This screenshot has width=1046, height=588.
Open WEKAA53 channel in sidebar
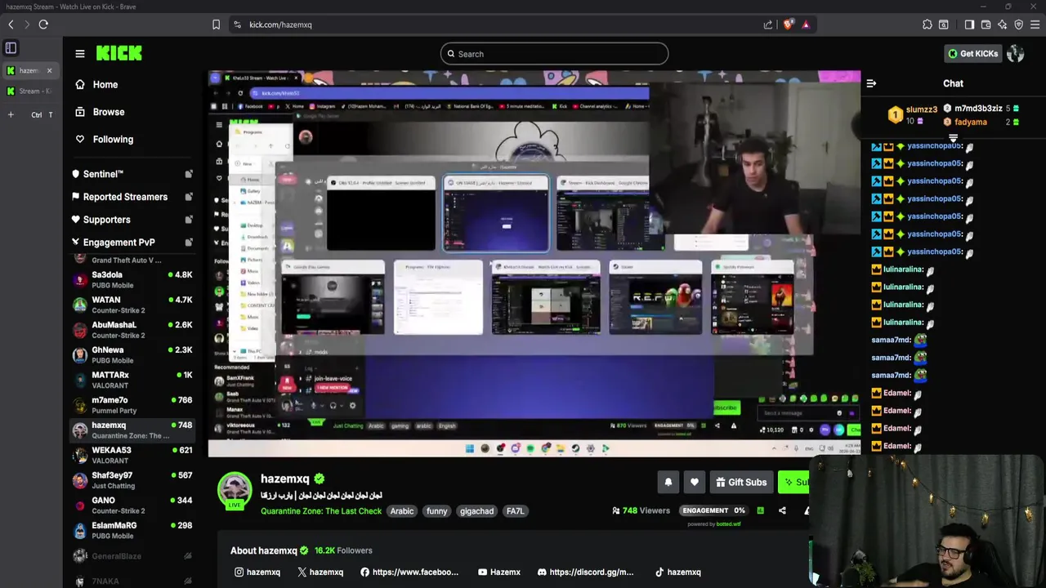click(x=132, y=455)
